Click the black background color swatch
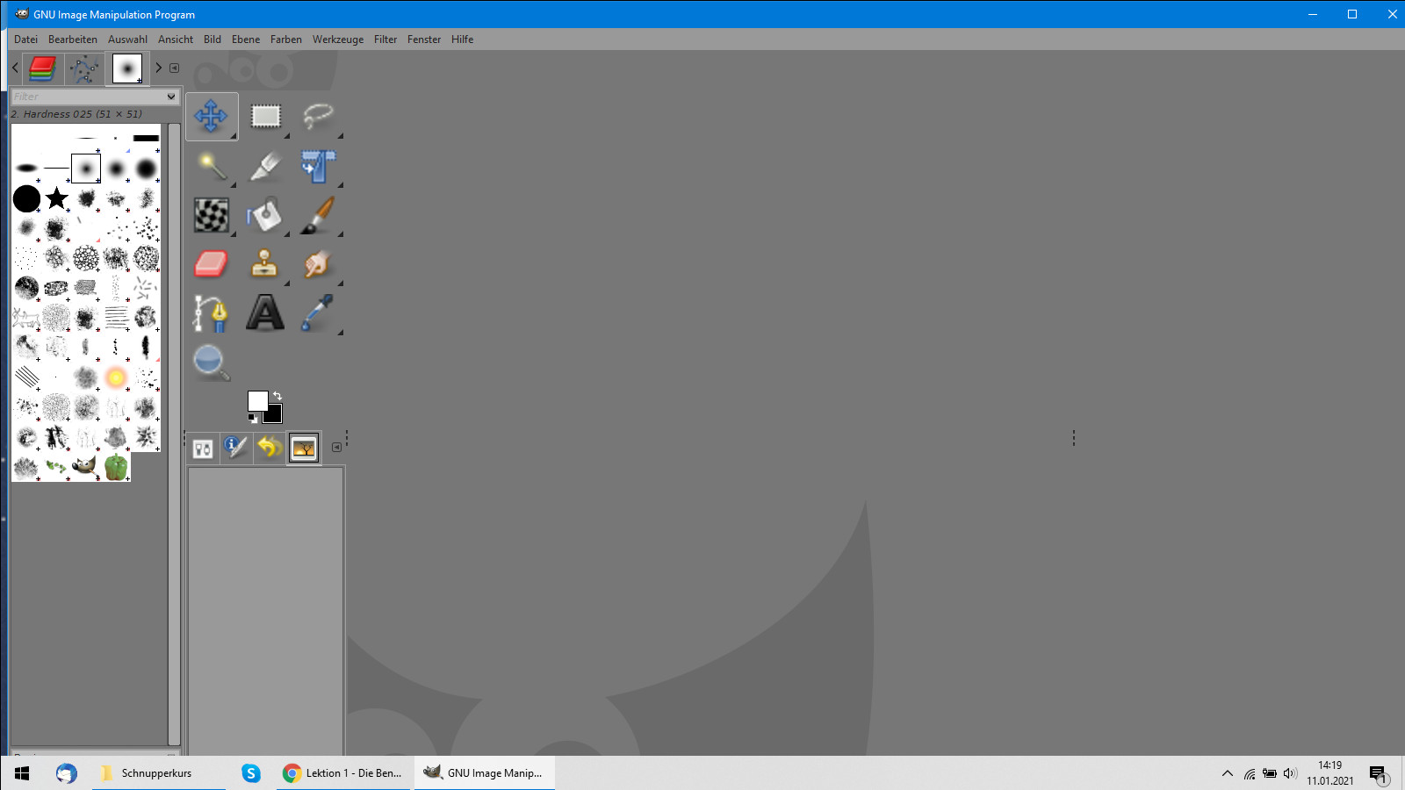The height and width of the screenshot is (790, 1405). click(x=275, y=415)
